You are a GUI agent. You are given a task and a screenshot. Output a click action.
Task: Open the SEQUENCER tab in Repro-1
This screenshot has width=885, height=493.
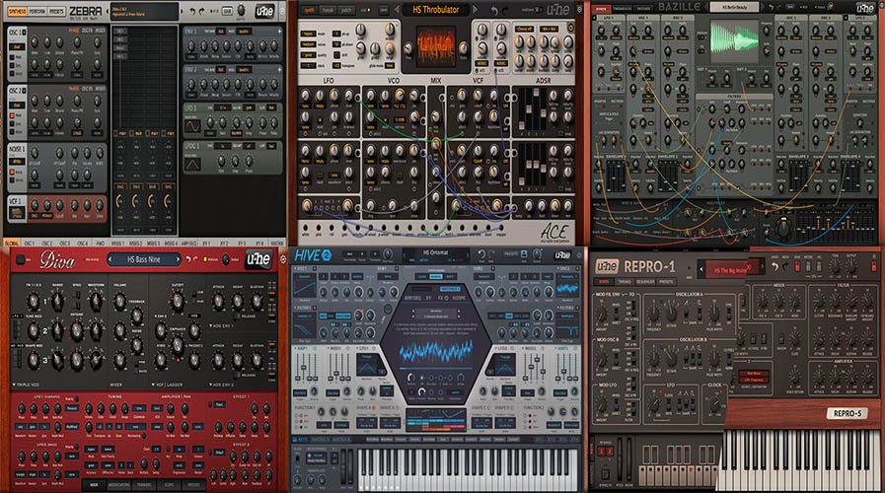pyautogui.click(x=645, y=281)
